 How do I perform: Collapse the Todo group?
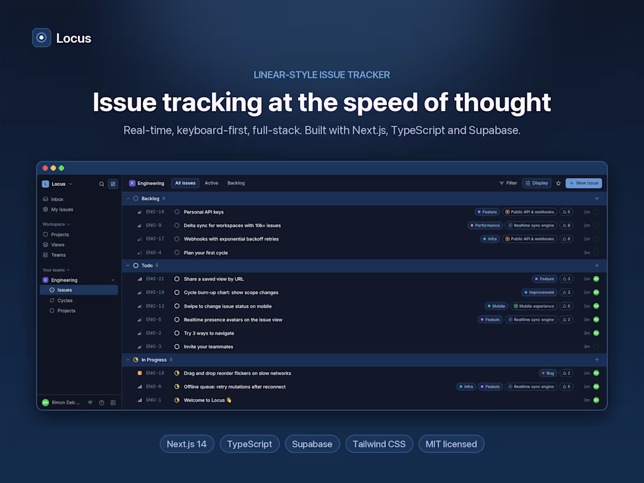coord(128,266)
